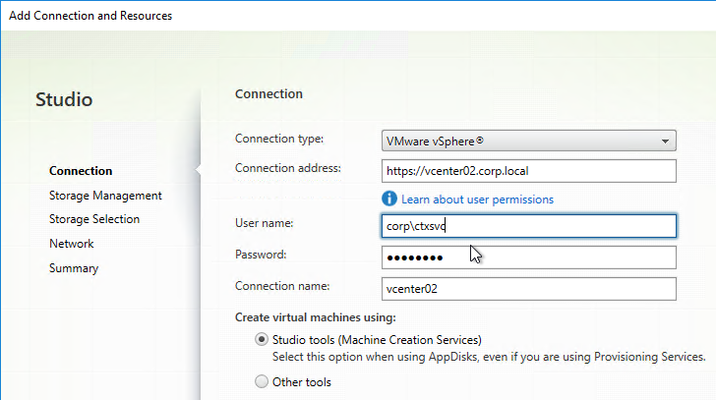This screenshot has width=716, height=400.
Task: Select the Storage Selection step
Action: (94, 219)
